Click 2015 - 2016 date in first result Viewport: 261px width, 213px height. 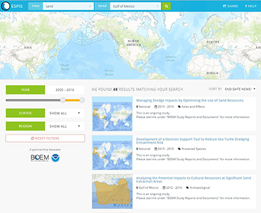pyautogui.click(x=164, y=106)
